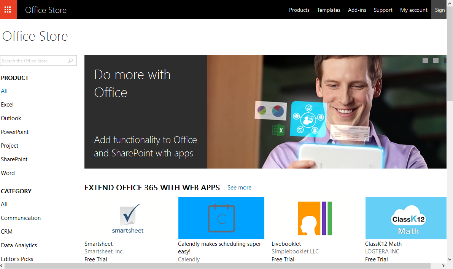Click the vertical scrollbar thumb
Viewport: 453px width, 269px height.
click(450, 53)
